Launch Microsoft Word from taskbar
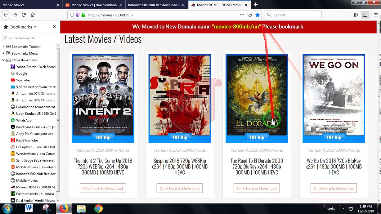The height and width of the screenshot is (214, 381). click(29, 209)
